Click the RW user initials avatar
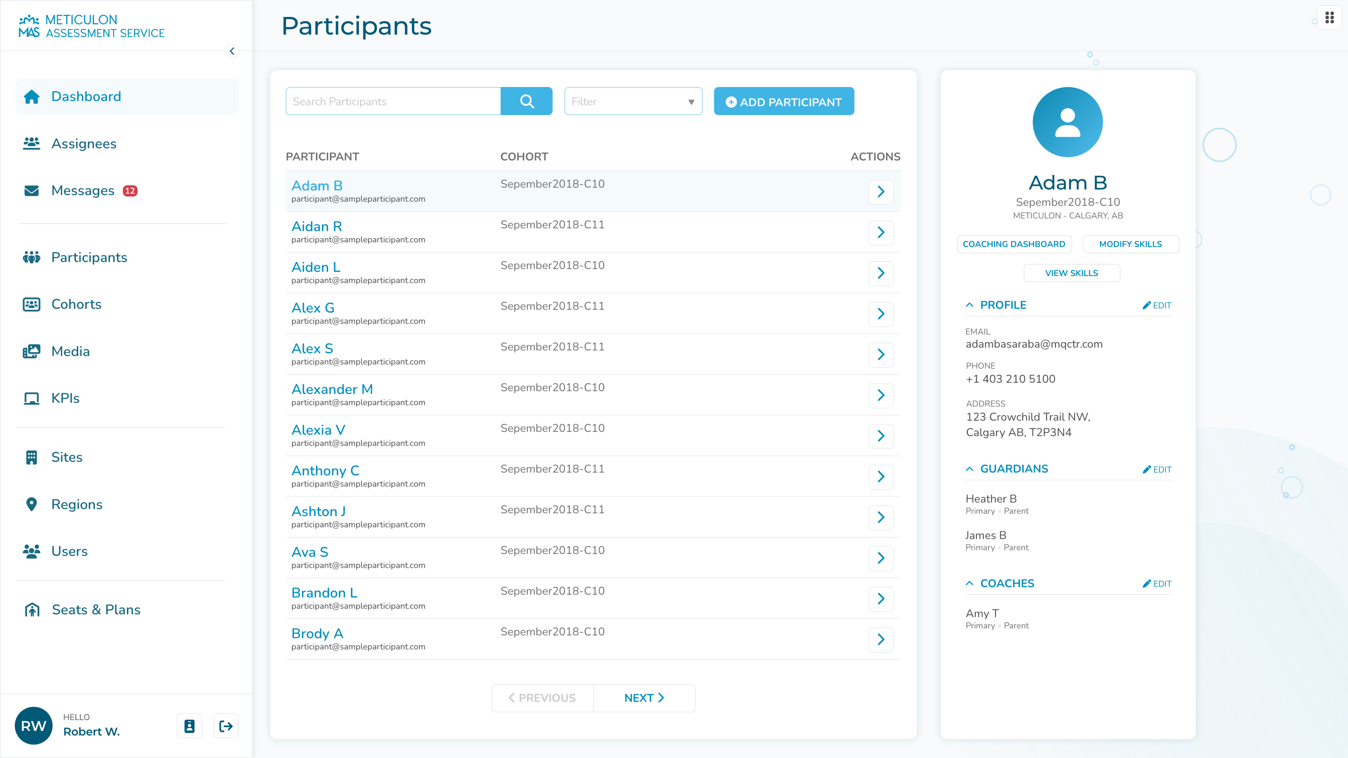The width and height of the screenshot is (1348, 758). [x=34, y=726]
